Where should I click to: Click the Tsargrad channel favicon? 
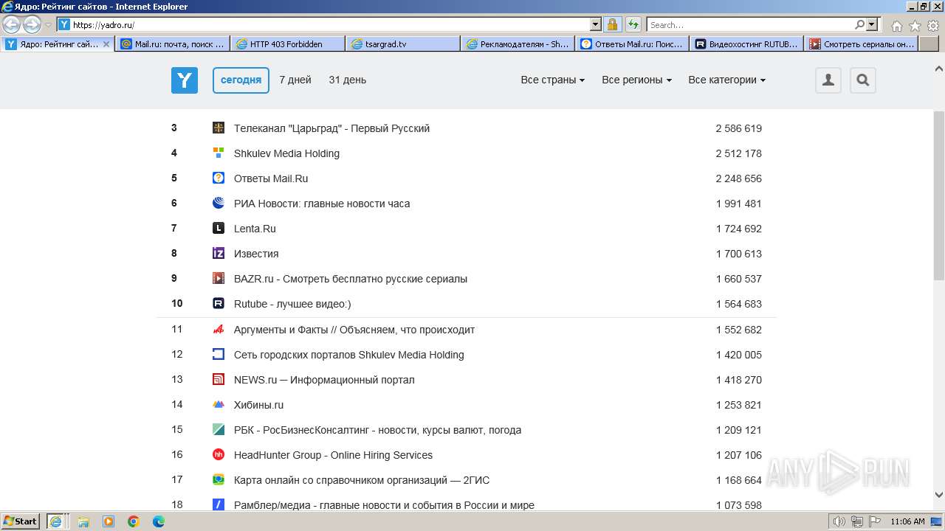[219, 128]
